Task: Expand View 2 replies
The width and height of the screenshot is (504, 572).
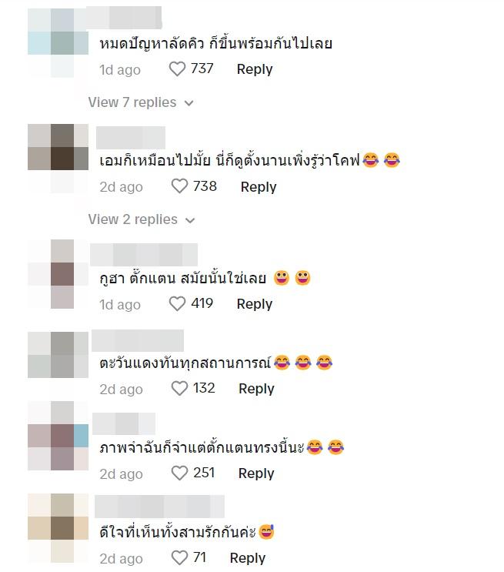Action: point(142,219)
